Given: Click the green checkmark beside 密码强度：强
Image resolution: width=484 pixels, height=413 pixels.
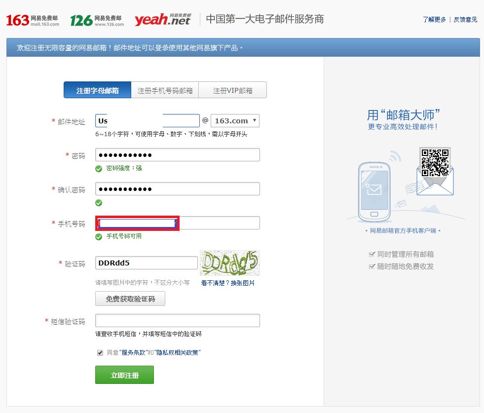Looking at the screenshot, I should (98, 168).
